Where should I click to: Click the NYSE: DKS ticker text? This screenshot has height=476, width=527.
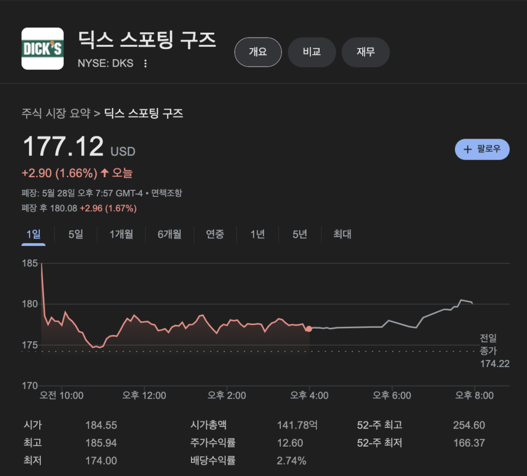click(105, 63)
